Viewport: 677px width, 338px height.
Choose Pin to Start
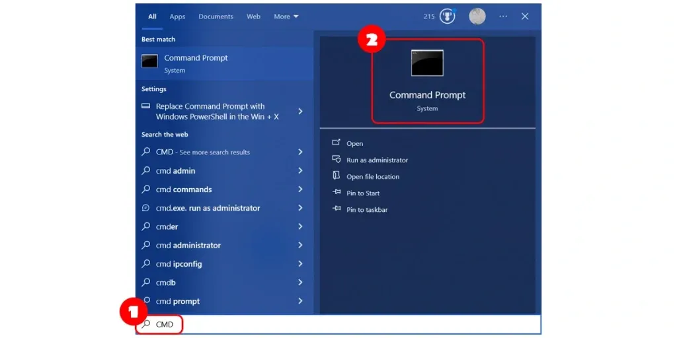coord(363,193)
